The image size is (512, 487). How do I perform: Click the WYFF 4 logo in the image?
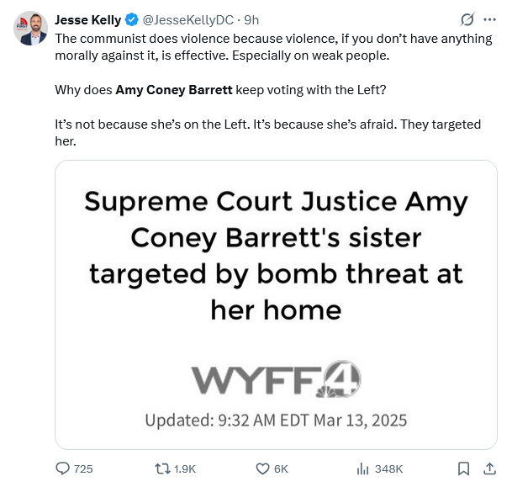click(x=276, y=378)
